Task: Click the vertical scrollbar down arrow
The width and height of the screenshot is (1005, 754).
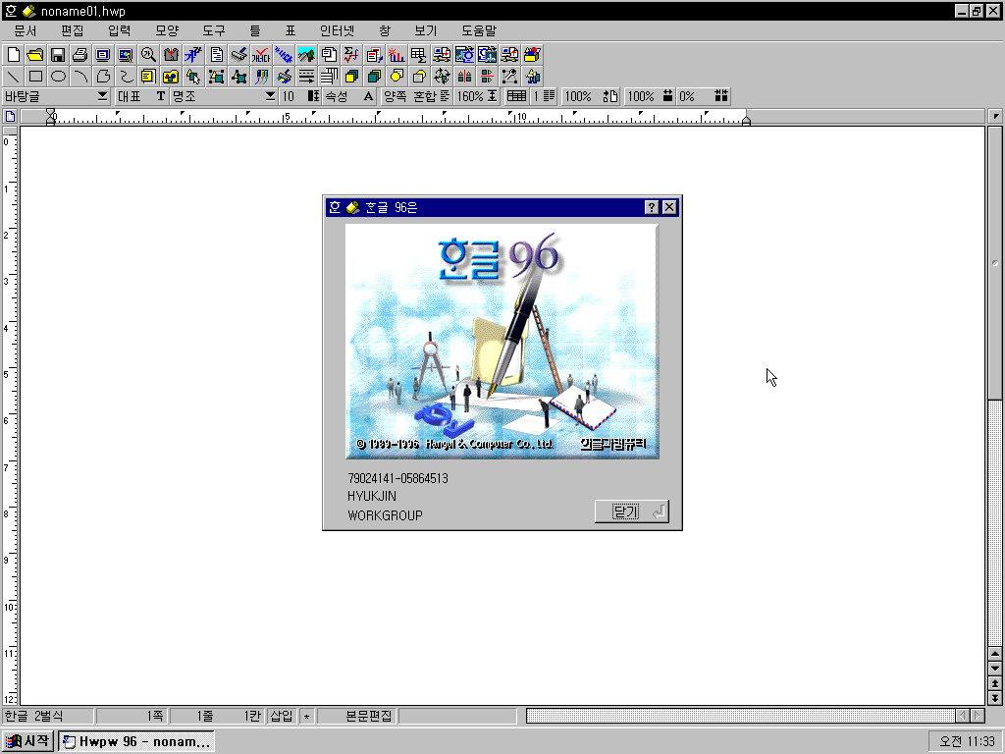Action: click(995, 668)
